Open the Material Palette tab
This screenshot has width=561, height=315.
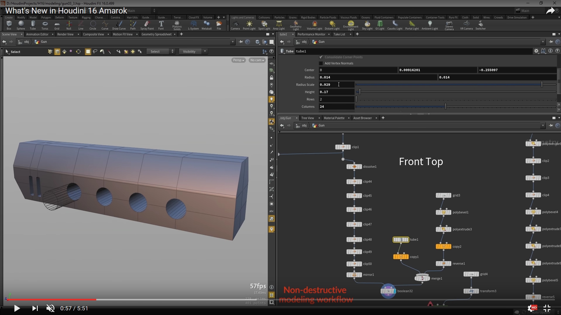click(334, 118)
